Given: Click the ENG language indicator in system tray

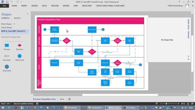Looking at the screenshot, I should point(191,108).
